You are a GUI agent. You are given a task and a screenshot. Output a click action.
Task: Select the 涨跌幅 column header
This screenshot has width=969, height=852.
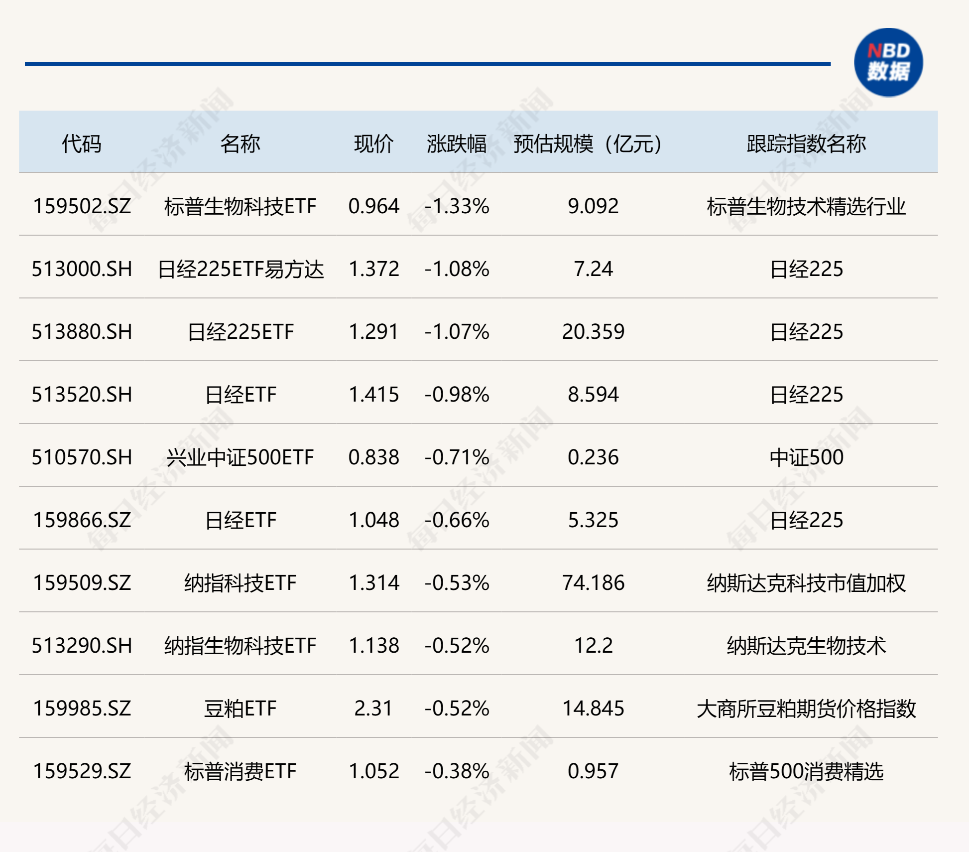tap(457, 144)
